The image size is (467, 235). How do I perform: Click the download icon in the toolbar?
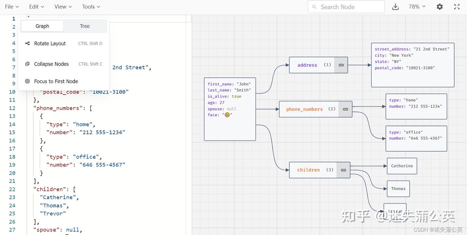coord(395,7)
